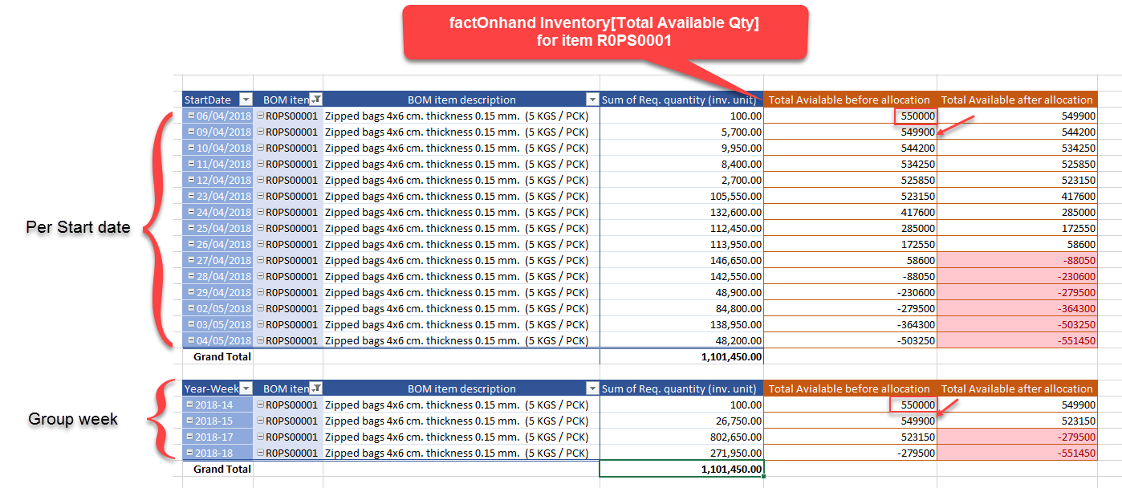
Task: Open the StartDate column filter dropdown
Action: 246,100
